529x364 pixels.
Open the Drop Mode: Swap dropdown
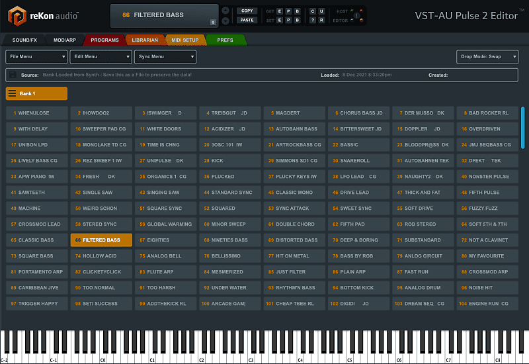point(487,57)
